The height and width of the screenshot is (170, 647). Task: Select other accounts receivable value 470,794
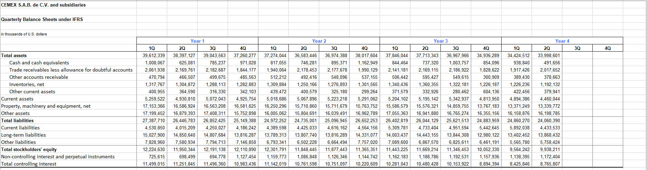pyautogui.click(x=156, y=77)
